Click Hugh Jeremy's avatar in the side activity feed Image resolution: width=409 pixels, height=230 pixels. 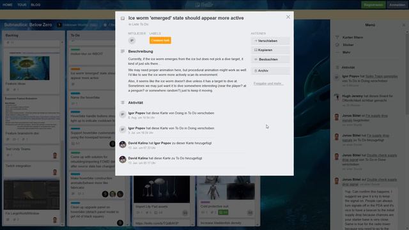[x=337, y=98]
